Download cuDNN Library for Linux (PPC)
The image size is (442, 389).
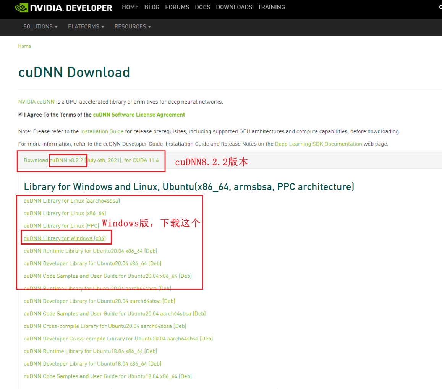click(x=62, y=226)
